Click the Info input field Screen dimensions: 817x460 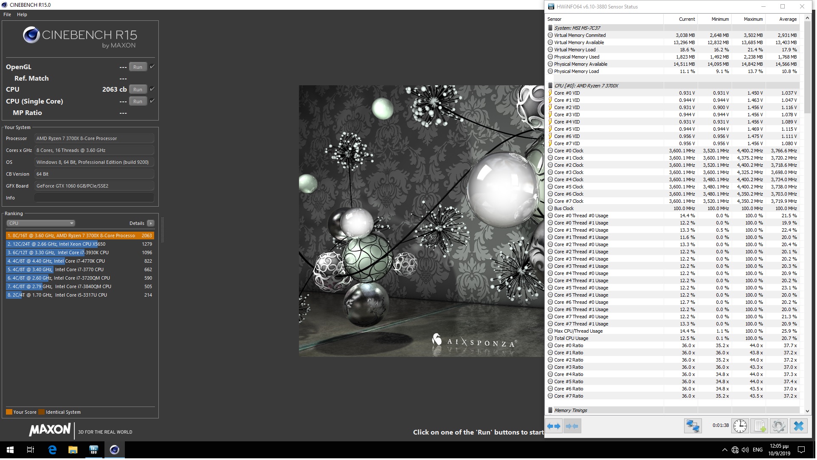pyautogui.click(x=94, y=198)
